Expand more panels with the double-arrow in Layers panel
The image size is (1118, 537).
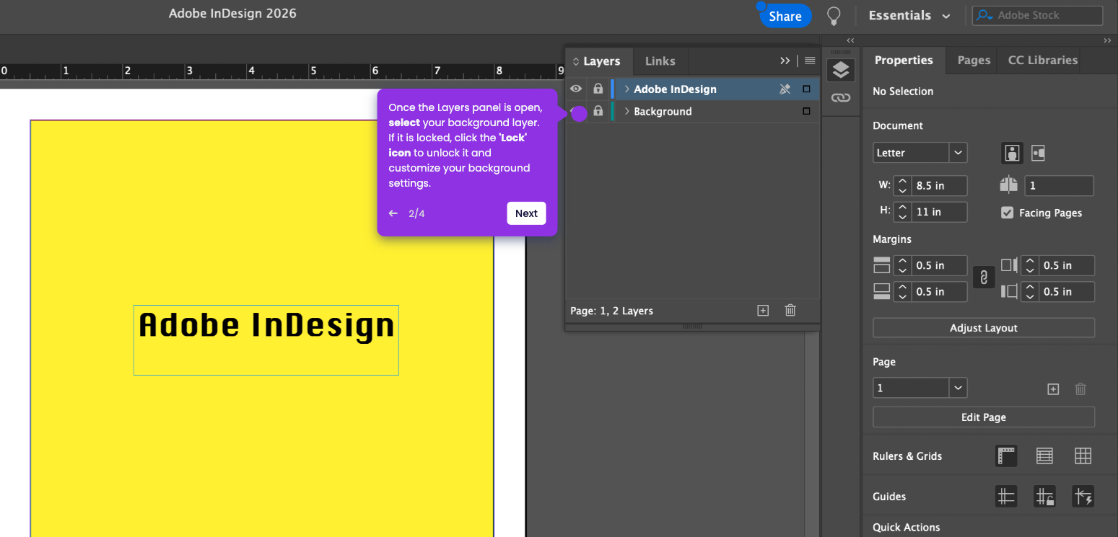(785, 61)
